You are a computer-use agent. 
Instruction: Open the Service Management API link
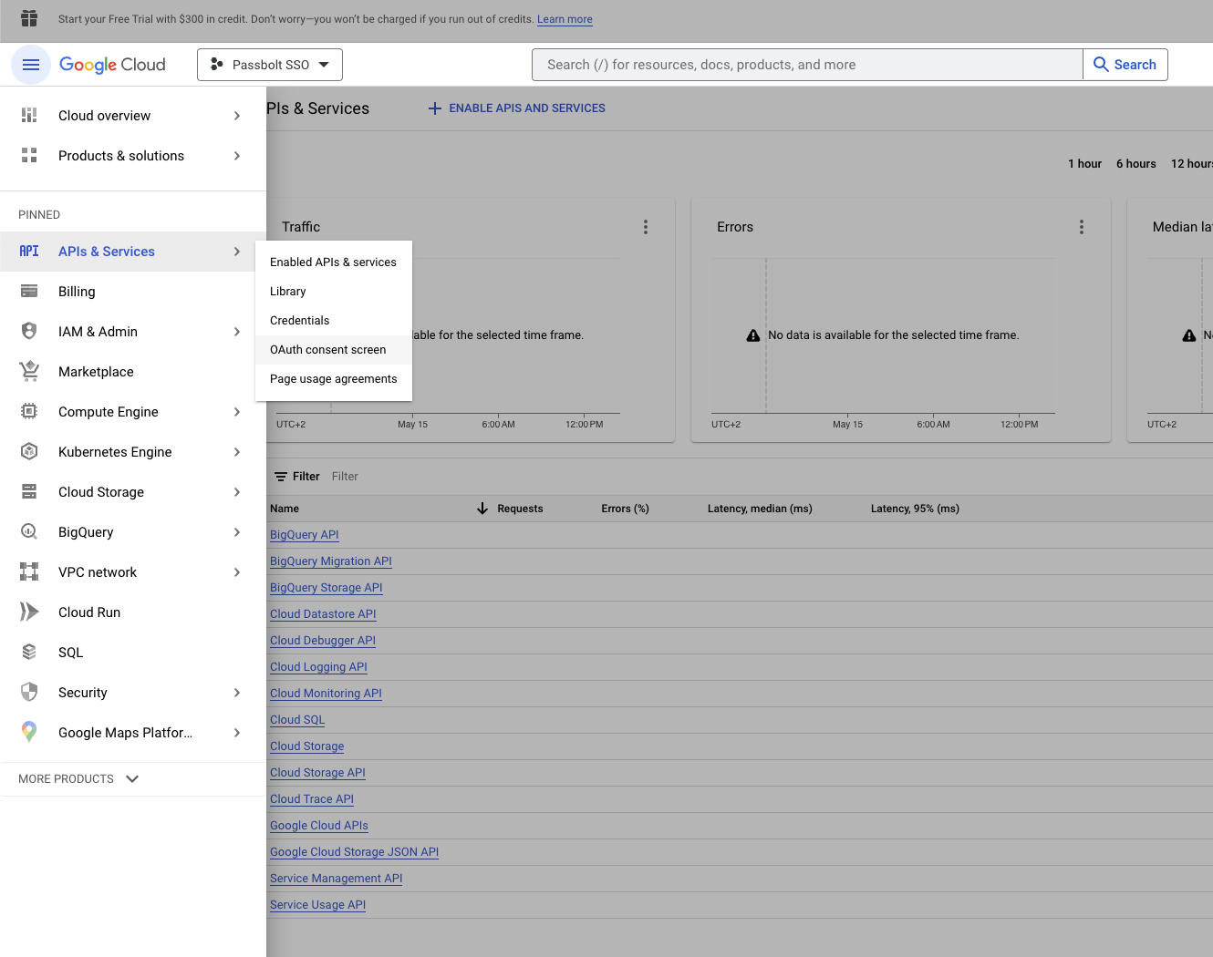coord(336,879)
